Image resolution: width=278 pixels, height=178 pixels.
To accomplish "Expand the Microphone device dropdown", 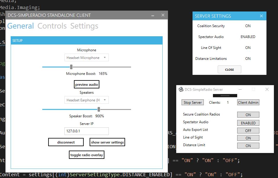I will [87, 57].
